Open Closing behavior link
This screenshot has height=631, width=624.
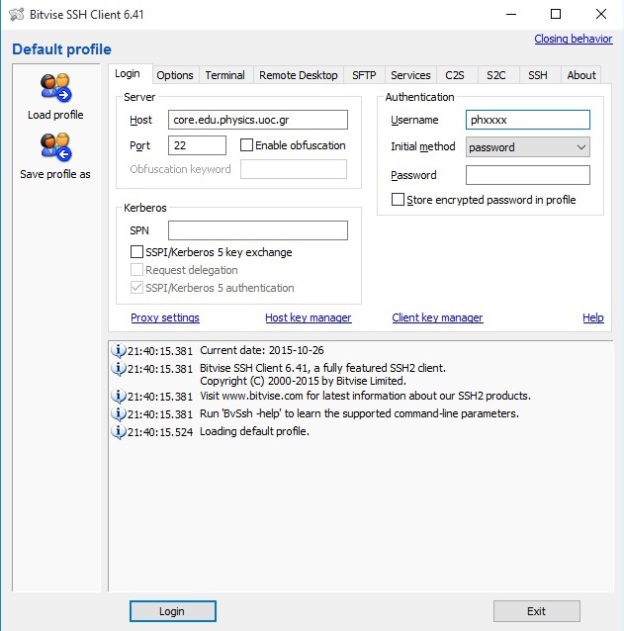[574, 39]
